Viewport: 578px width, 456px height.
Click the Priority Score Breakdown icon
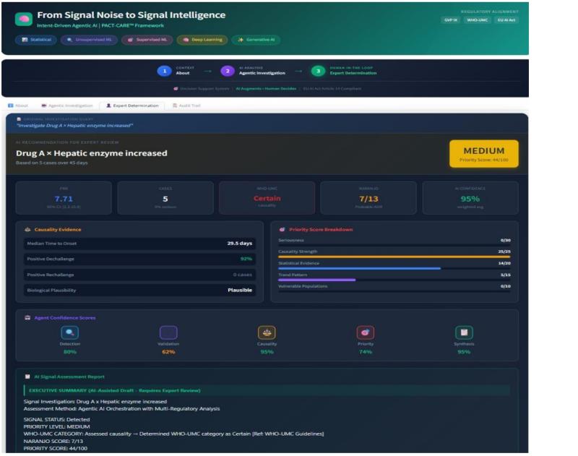pos(282,230)
